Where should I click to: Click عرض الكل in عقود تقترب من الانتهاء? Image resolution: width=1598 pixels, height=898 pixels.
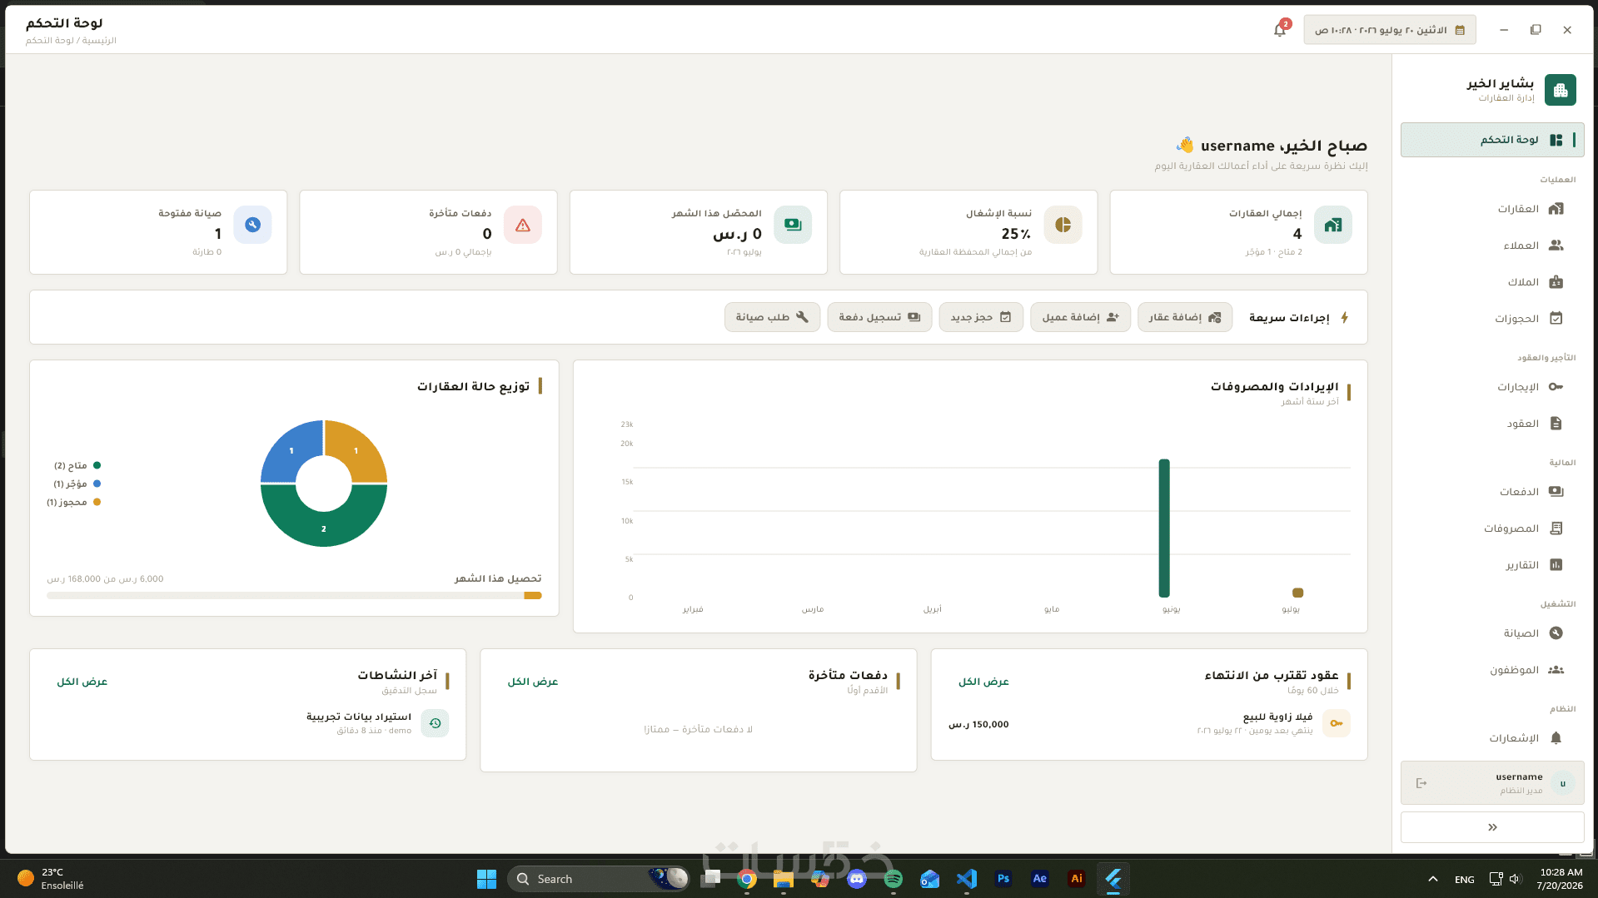coord(983,682)
